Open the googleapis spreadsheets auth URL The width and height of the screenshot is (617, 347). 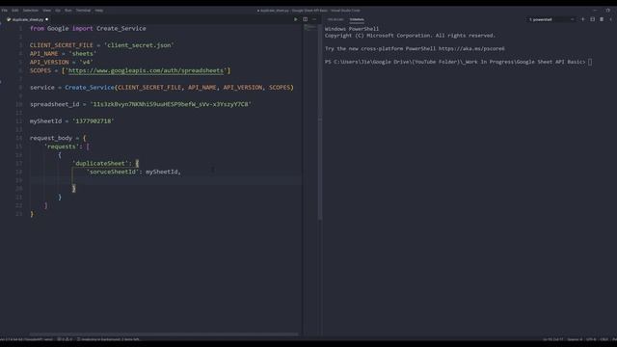[146, 70]
